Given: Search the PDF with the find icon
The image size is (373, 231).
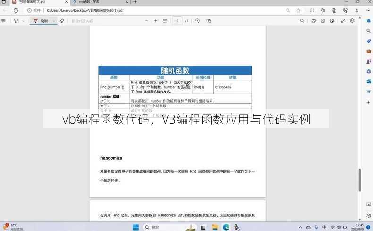Looking at the screenshot, I should point(302,21).
